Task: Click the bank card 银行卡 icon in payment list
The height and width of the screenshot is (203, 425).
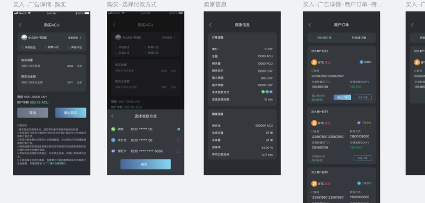Action: [x=113, y=151]
